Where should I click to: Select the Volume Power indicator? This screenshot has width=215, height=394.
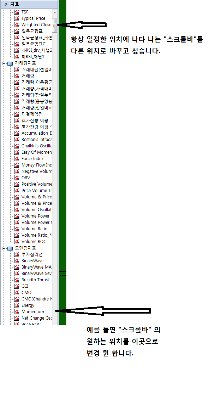point(35,216)
